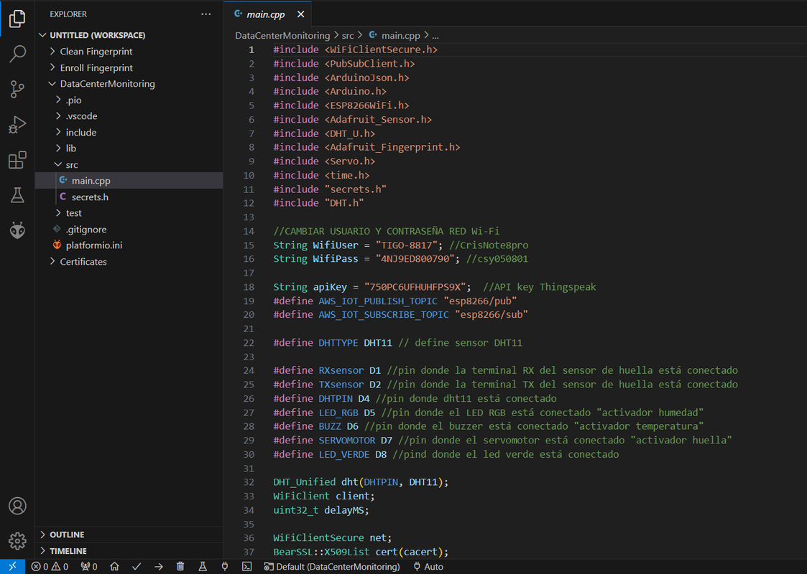Viewport: 807px width, 574px height.
Task: Open errors and warnings count in status bar
Action: click(x=50, y=567)
